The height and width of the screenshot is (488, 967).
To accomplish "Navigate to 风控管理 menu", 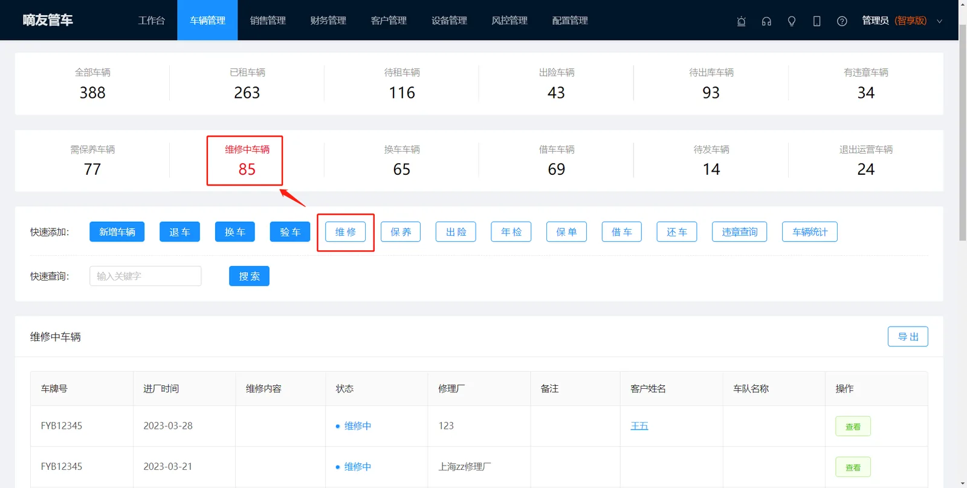I will click(509, 21).
